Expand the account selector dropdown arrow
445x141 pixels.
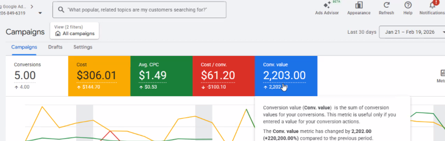(40, 13)
